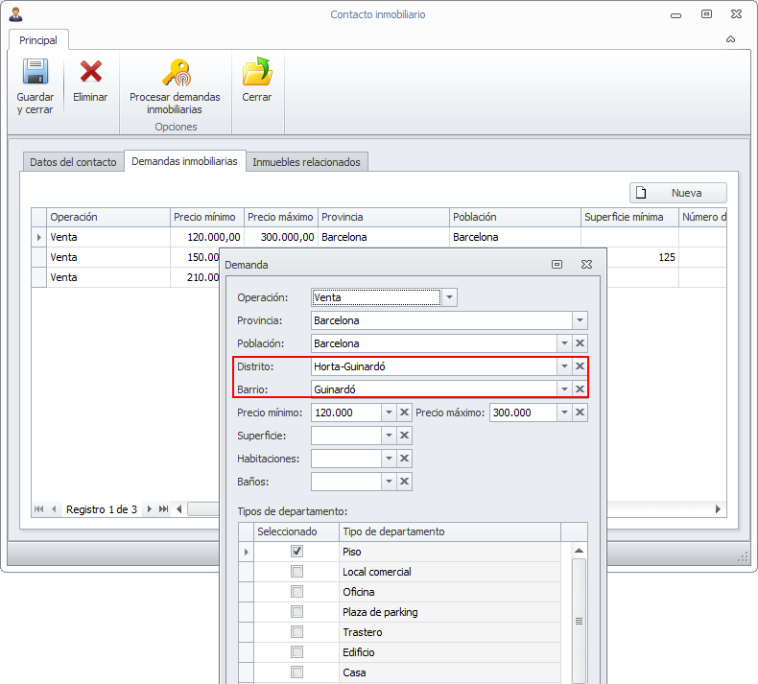Image resolution: width=758 pixels, height=684 pixels.
Task: Close the Demanda dialog
Action: point(586,265)
